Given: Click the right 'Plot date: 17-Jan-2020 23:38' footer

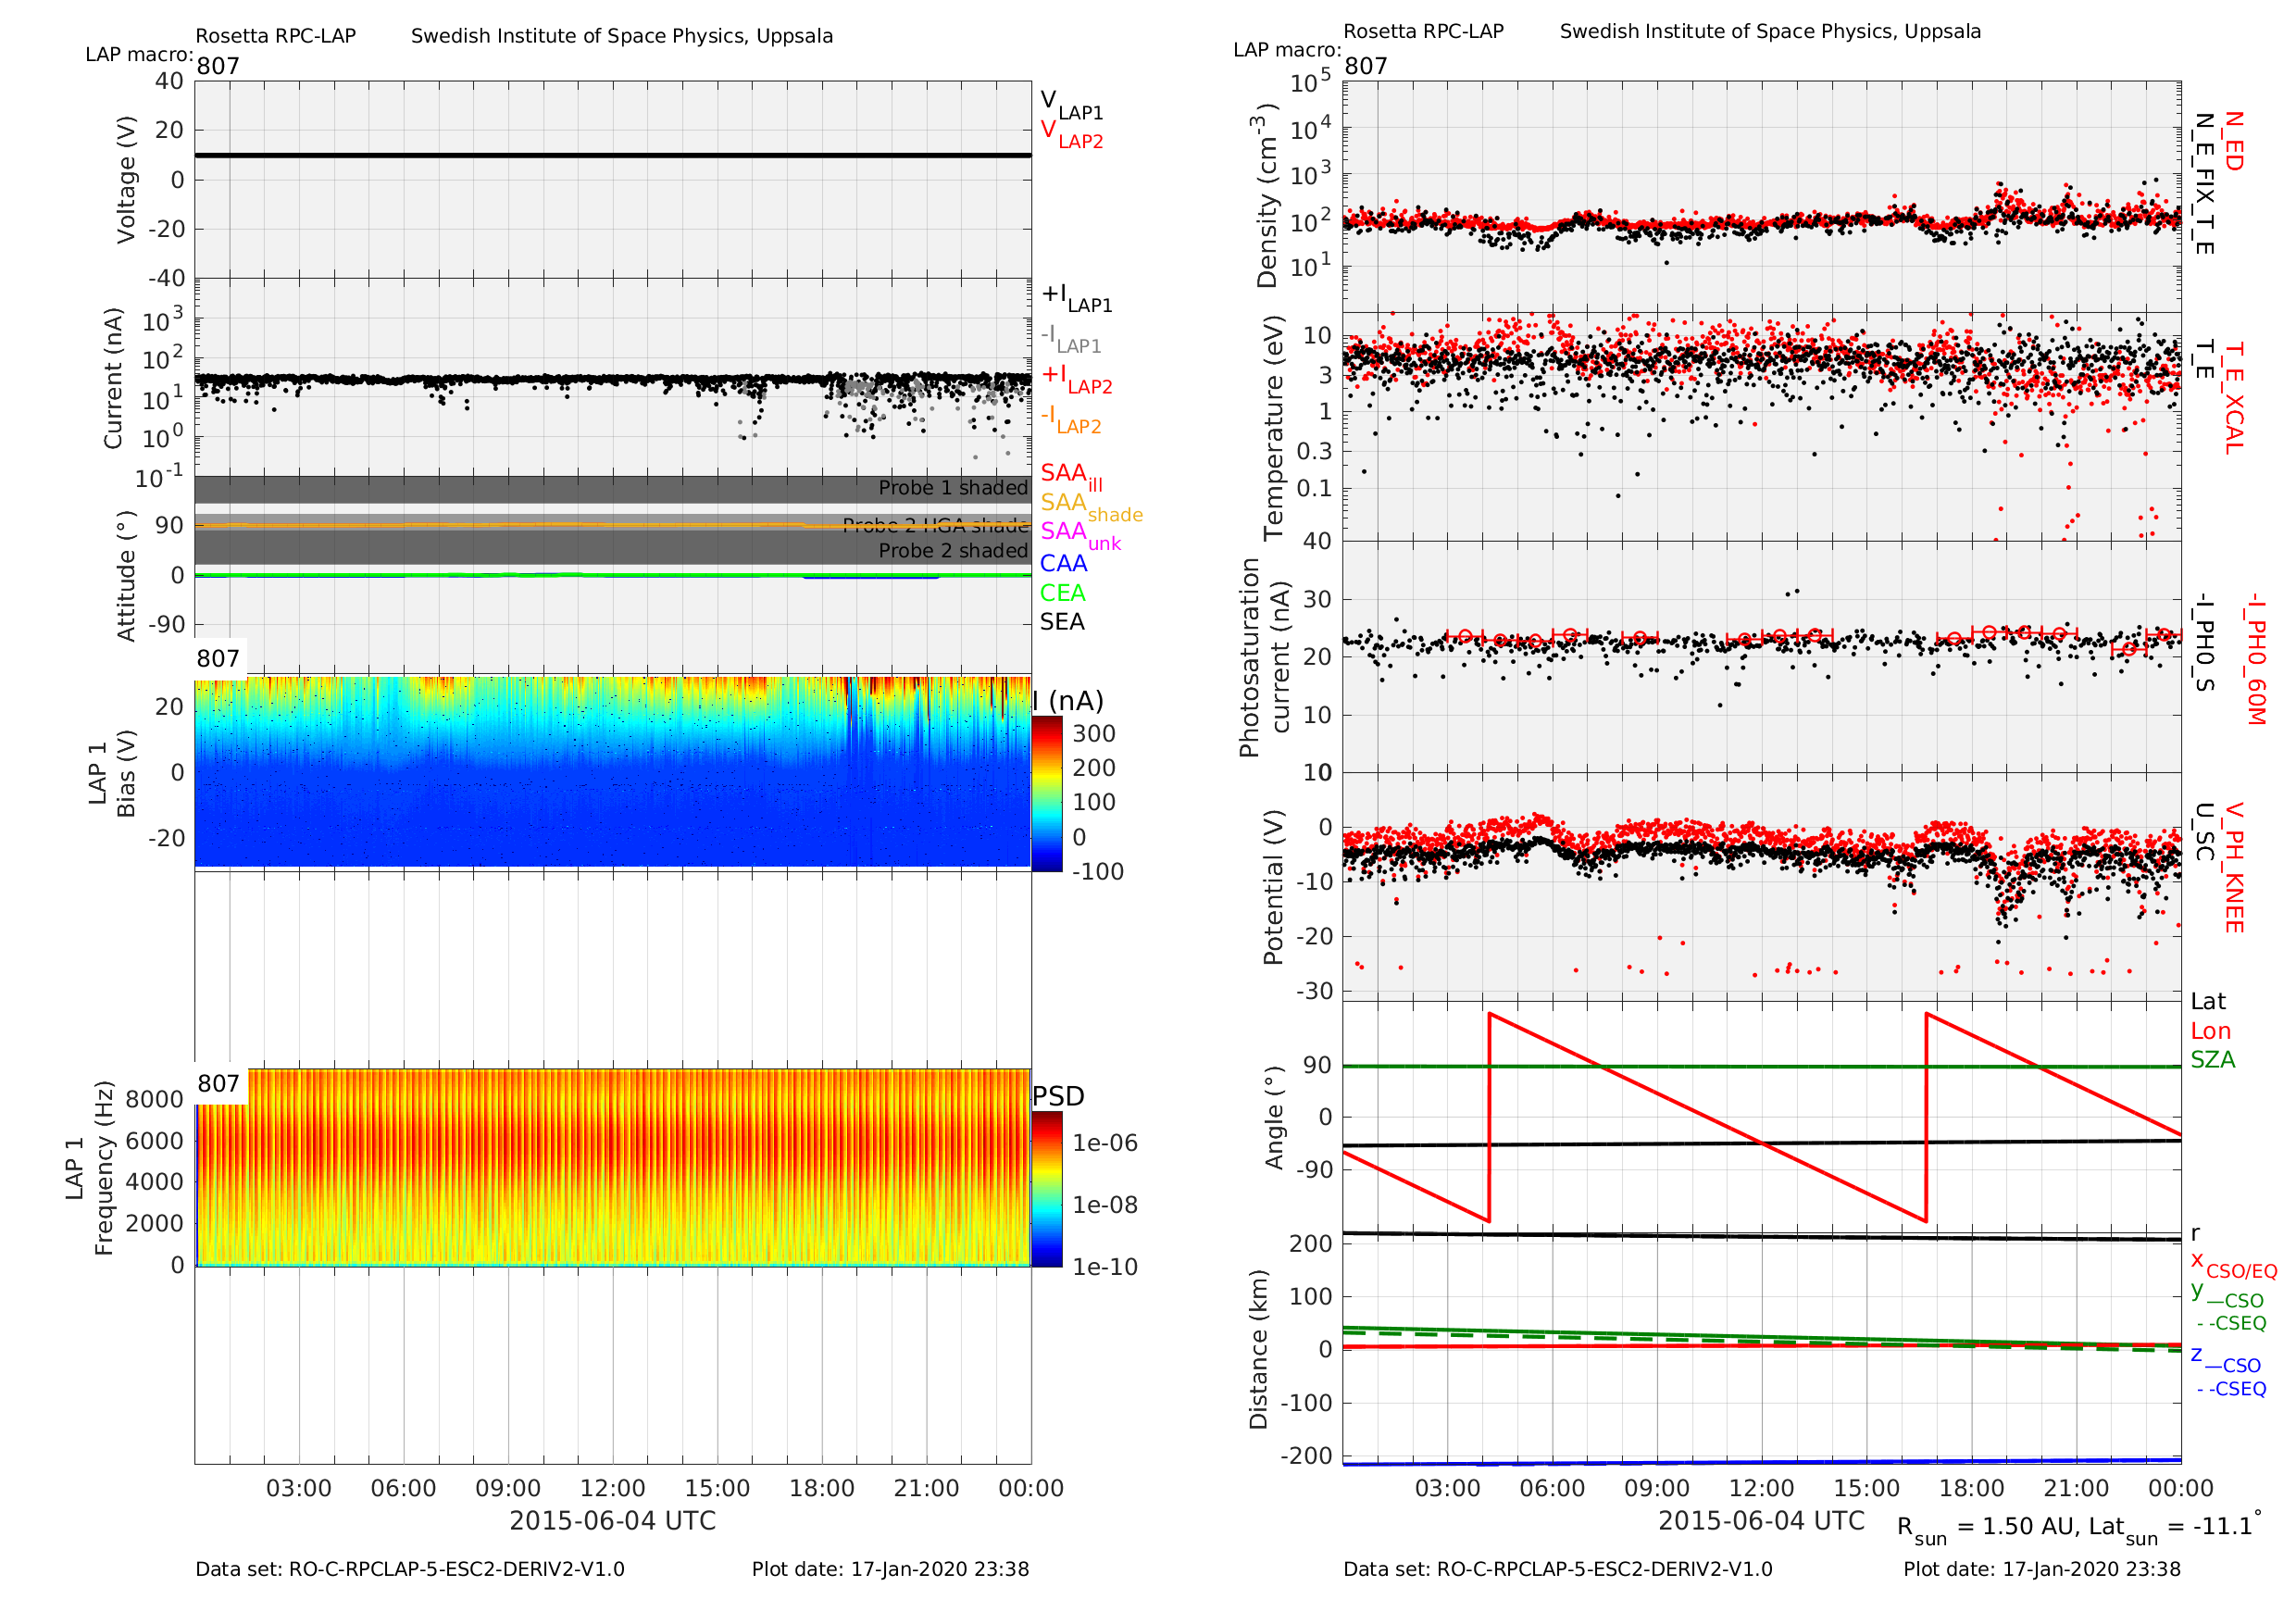Looking at the screenshot, I should point(2042,1569).
